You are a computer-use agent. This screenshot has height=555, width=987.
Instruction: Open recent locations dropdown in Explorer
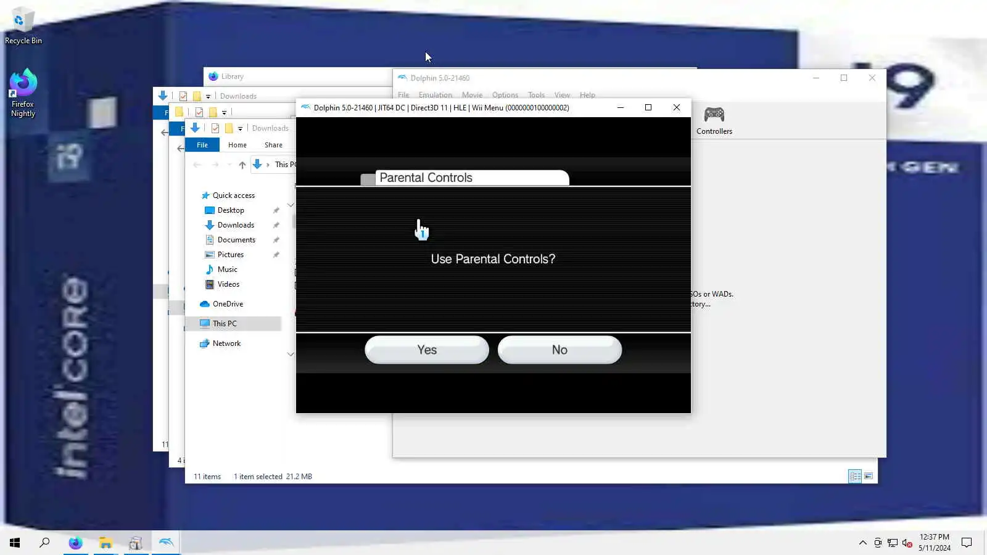point(229,165)
